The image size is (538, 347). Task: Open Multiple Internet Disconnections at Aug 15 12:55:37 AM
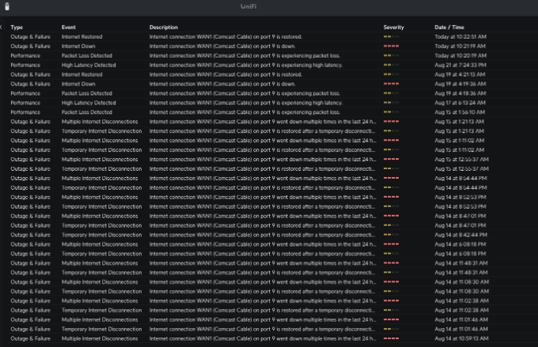(100, 160)
